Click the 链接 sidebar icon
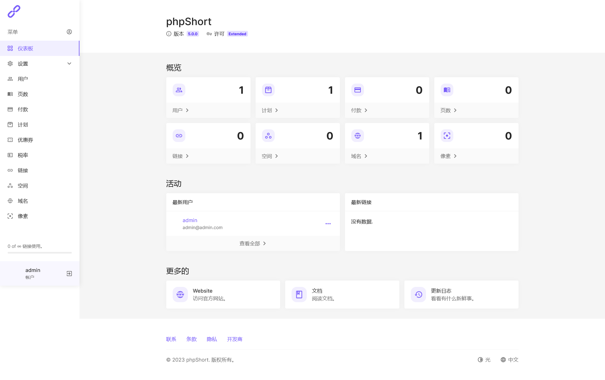The height and width of the screenshot is (380, 605). [10, 170]
